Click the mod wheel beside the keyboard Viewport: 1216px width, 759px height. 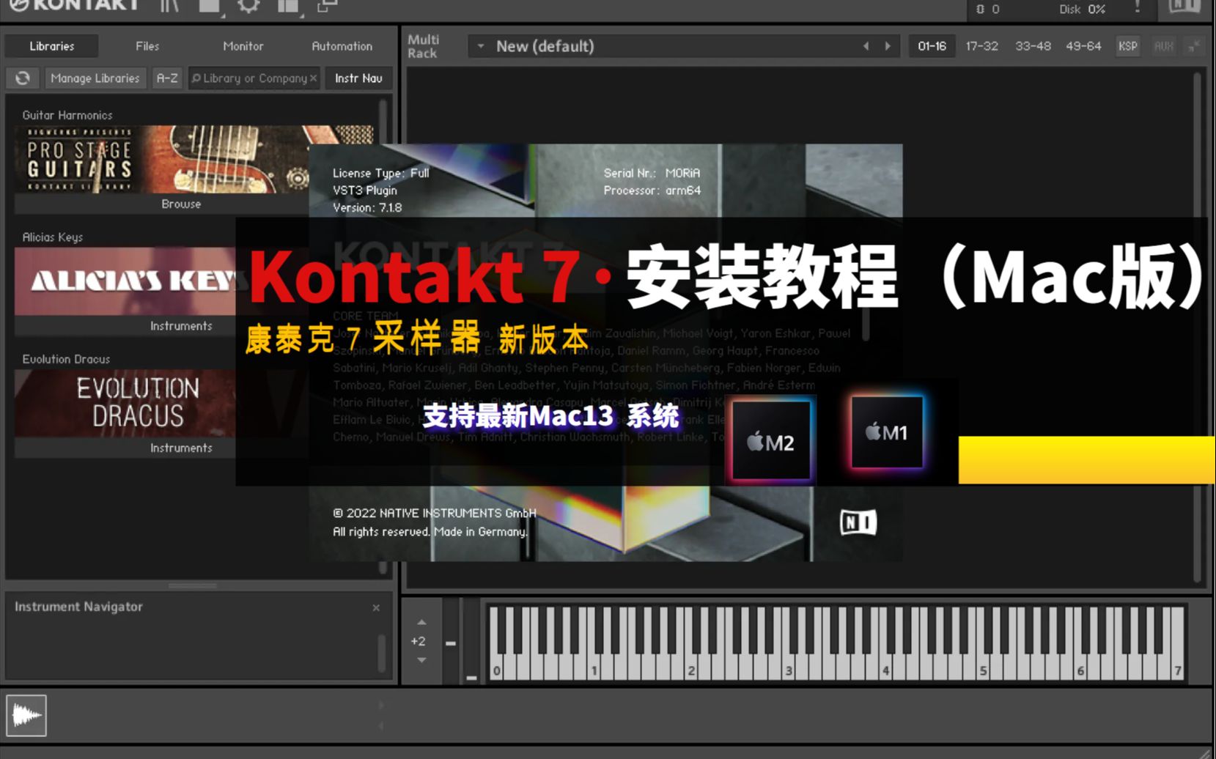471,642
